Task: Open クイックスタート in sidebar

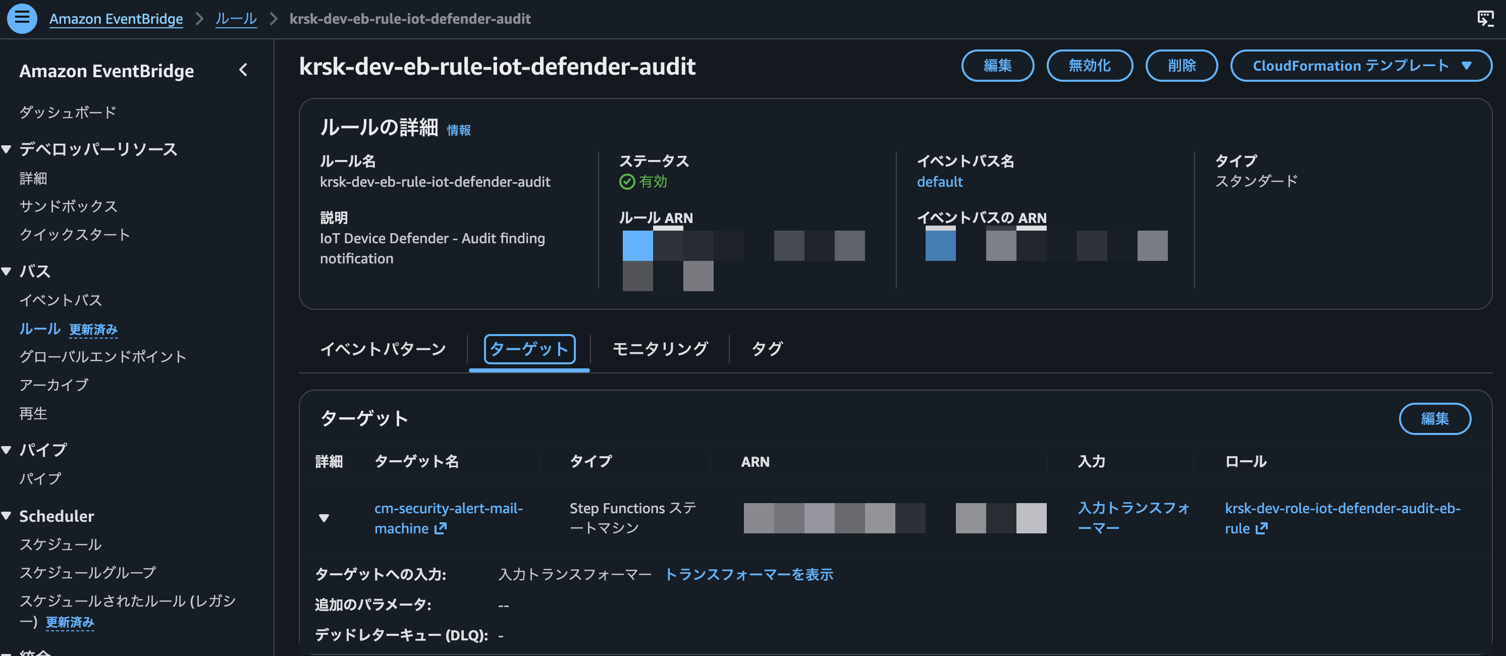Action: [x=75, y=235]
